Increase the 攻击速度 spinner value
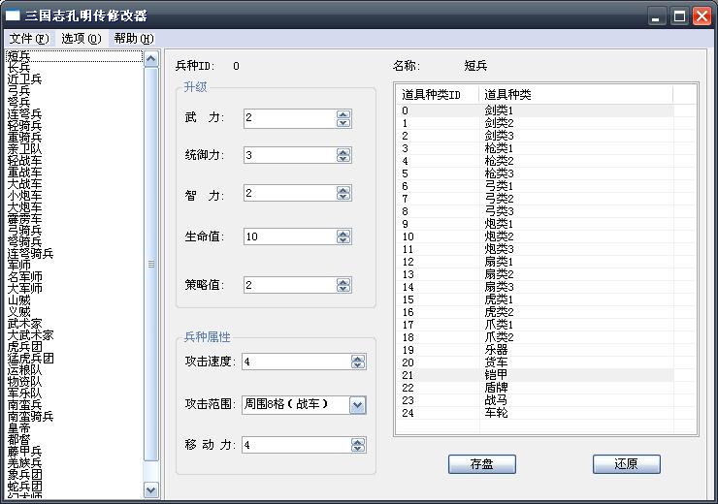This screenshot has width=718, height=504. click(x=357, y=358)
